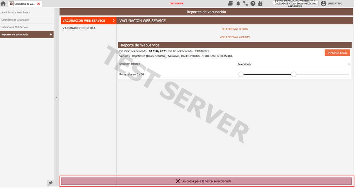Click the #SELECCIONAR VACUNAS link
Viewport: 356px width, 189px height.
click(x=235, y=37)
